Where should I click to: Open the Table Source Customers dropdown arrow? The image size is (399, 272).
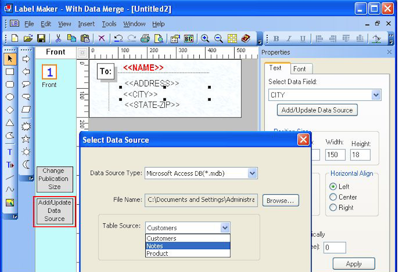[225, 228]
